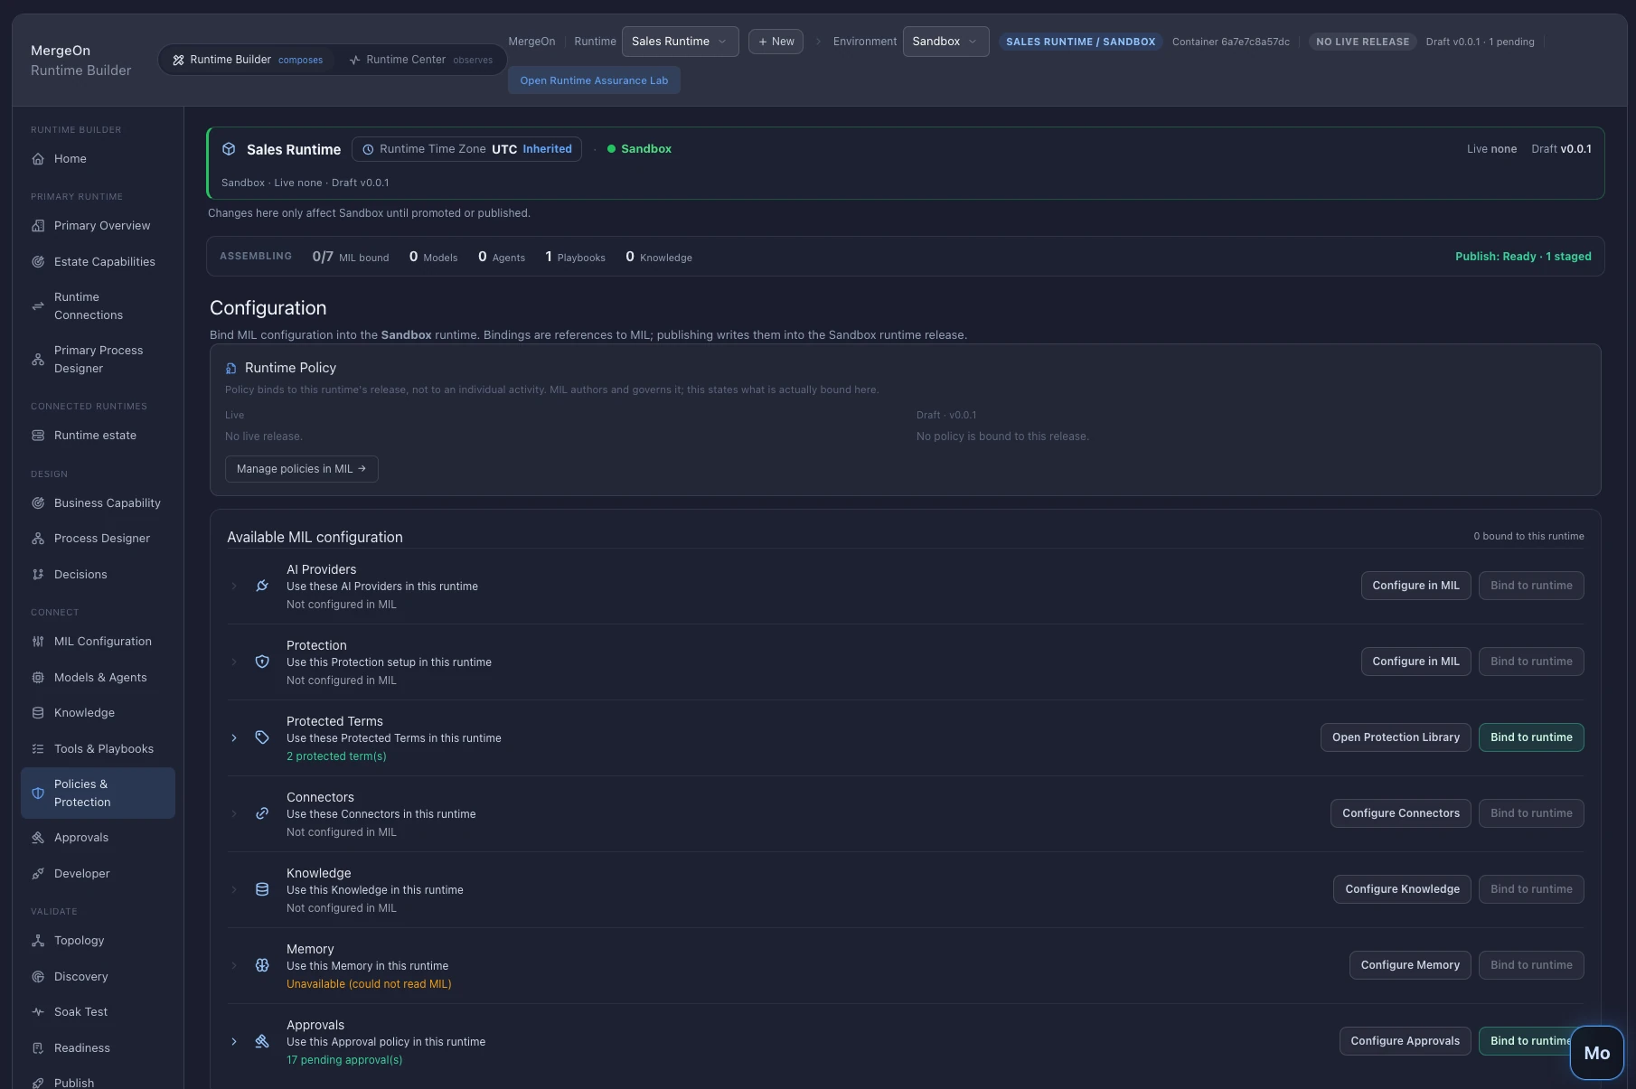1636x1089 pixels.
Task: Expand the AI Providers row chevron
Action: tap(234, 587)
